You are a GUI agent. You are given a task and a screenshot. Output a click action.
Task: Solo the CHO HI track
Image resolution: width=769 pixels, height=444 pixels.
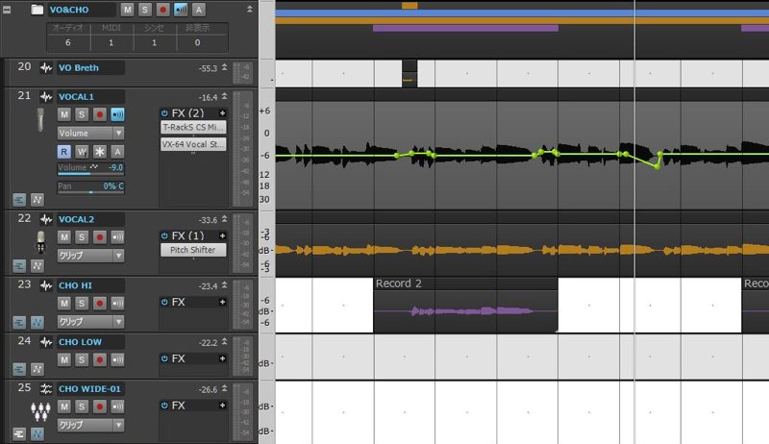point(82,304)
